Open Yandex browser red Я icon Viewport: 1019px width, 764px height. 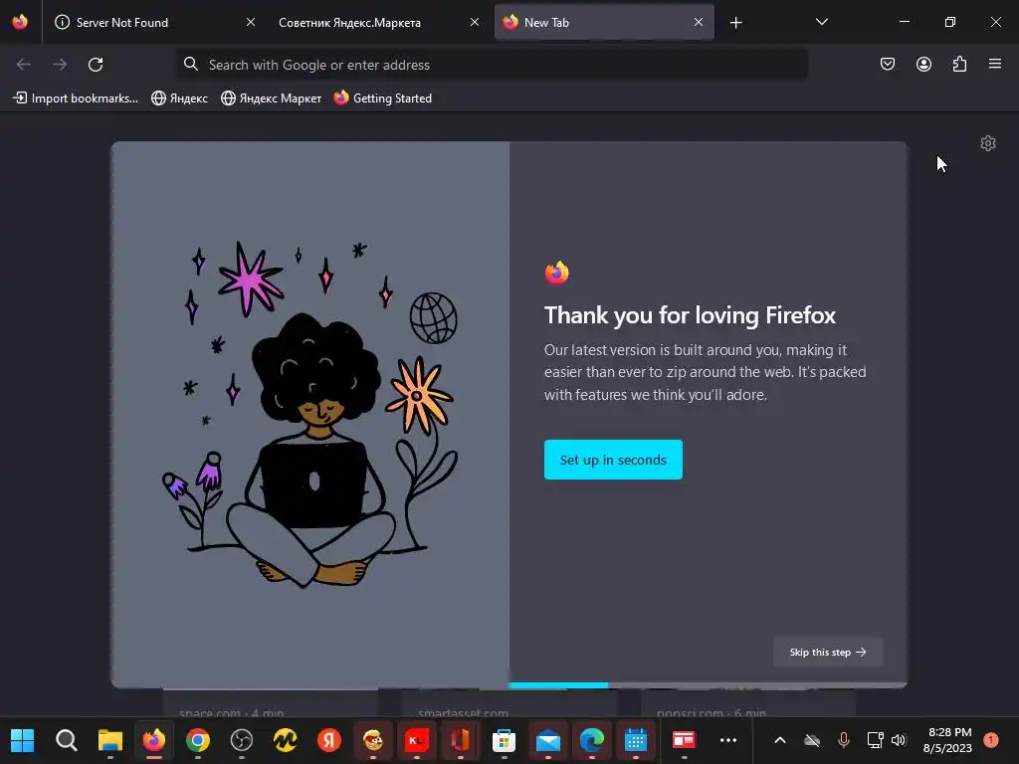[328, 740]
